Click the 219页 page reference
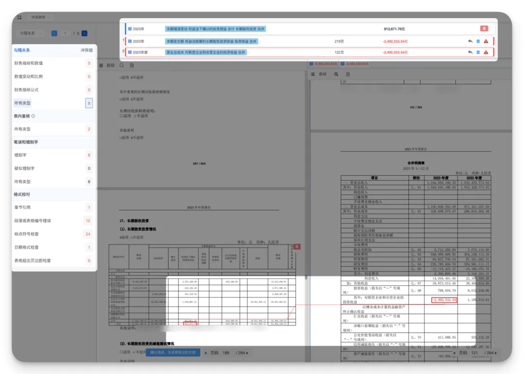 point(339,41)
